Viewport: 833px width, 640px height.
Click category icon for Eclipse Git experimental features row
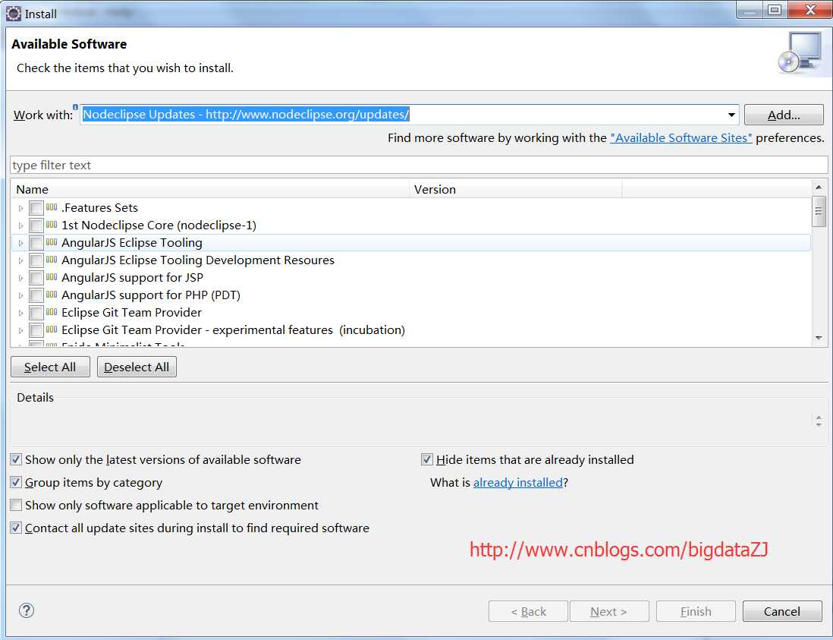(52, 329)
